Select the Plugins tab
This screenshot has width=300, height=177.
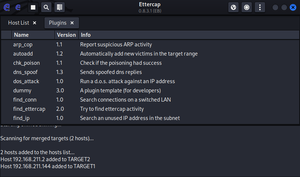coord(57,23)
